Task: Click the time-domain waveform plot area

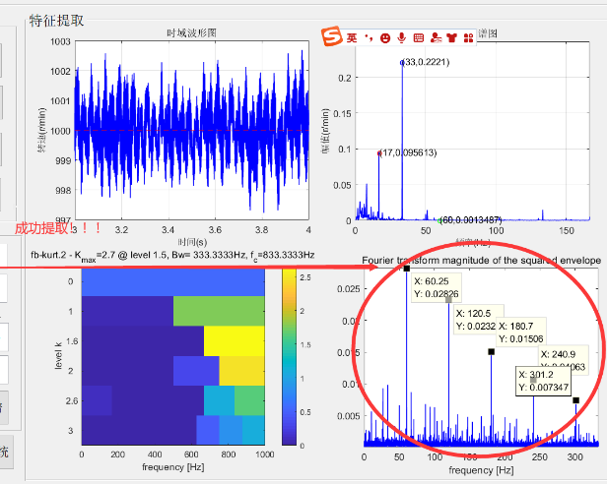Action: tap(192, 130)
